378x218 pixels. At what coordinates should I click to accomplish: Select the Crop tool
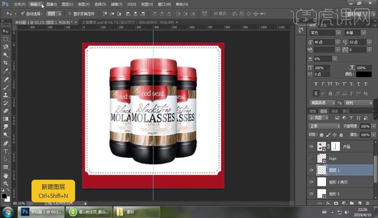click(6, 63)
